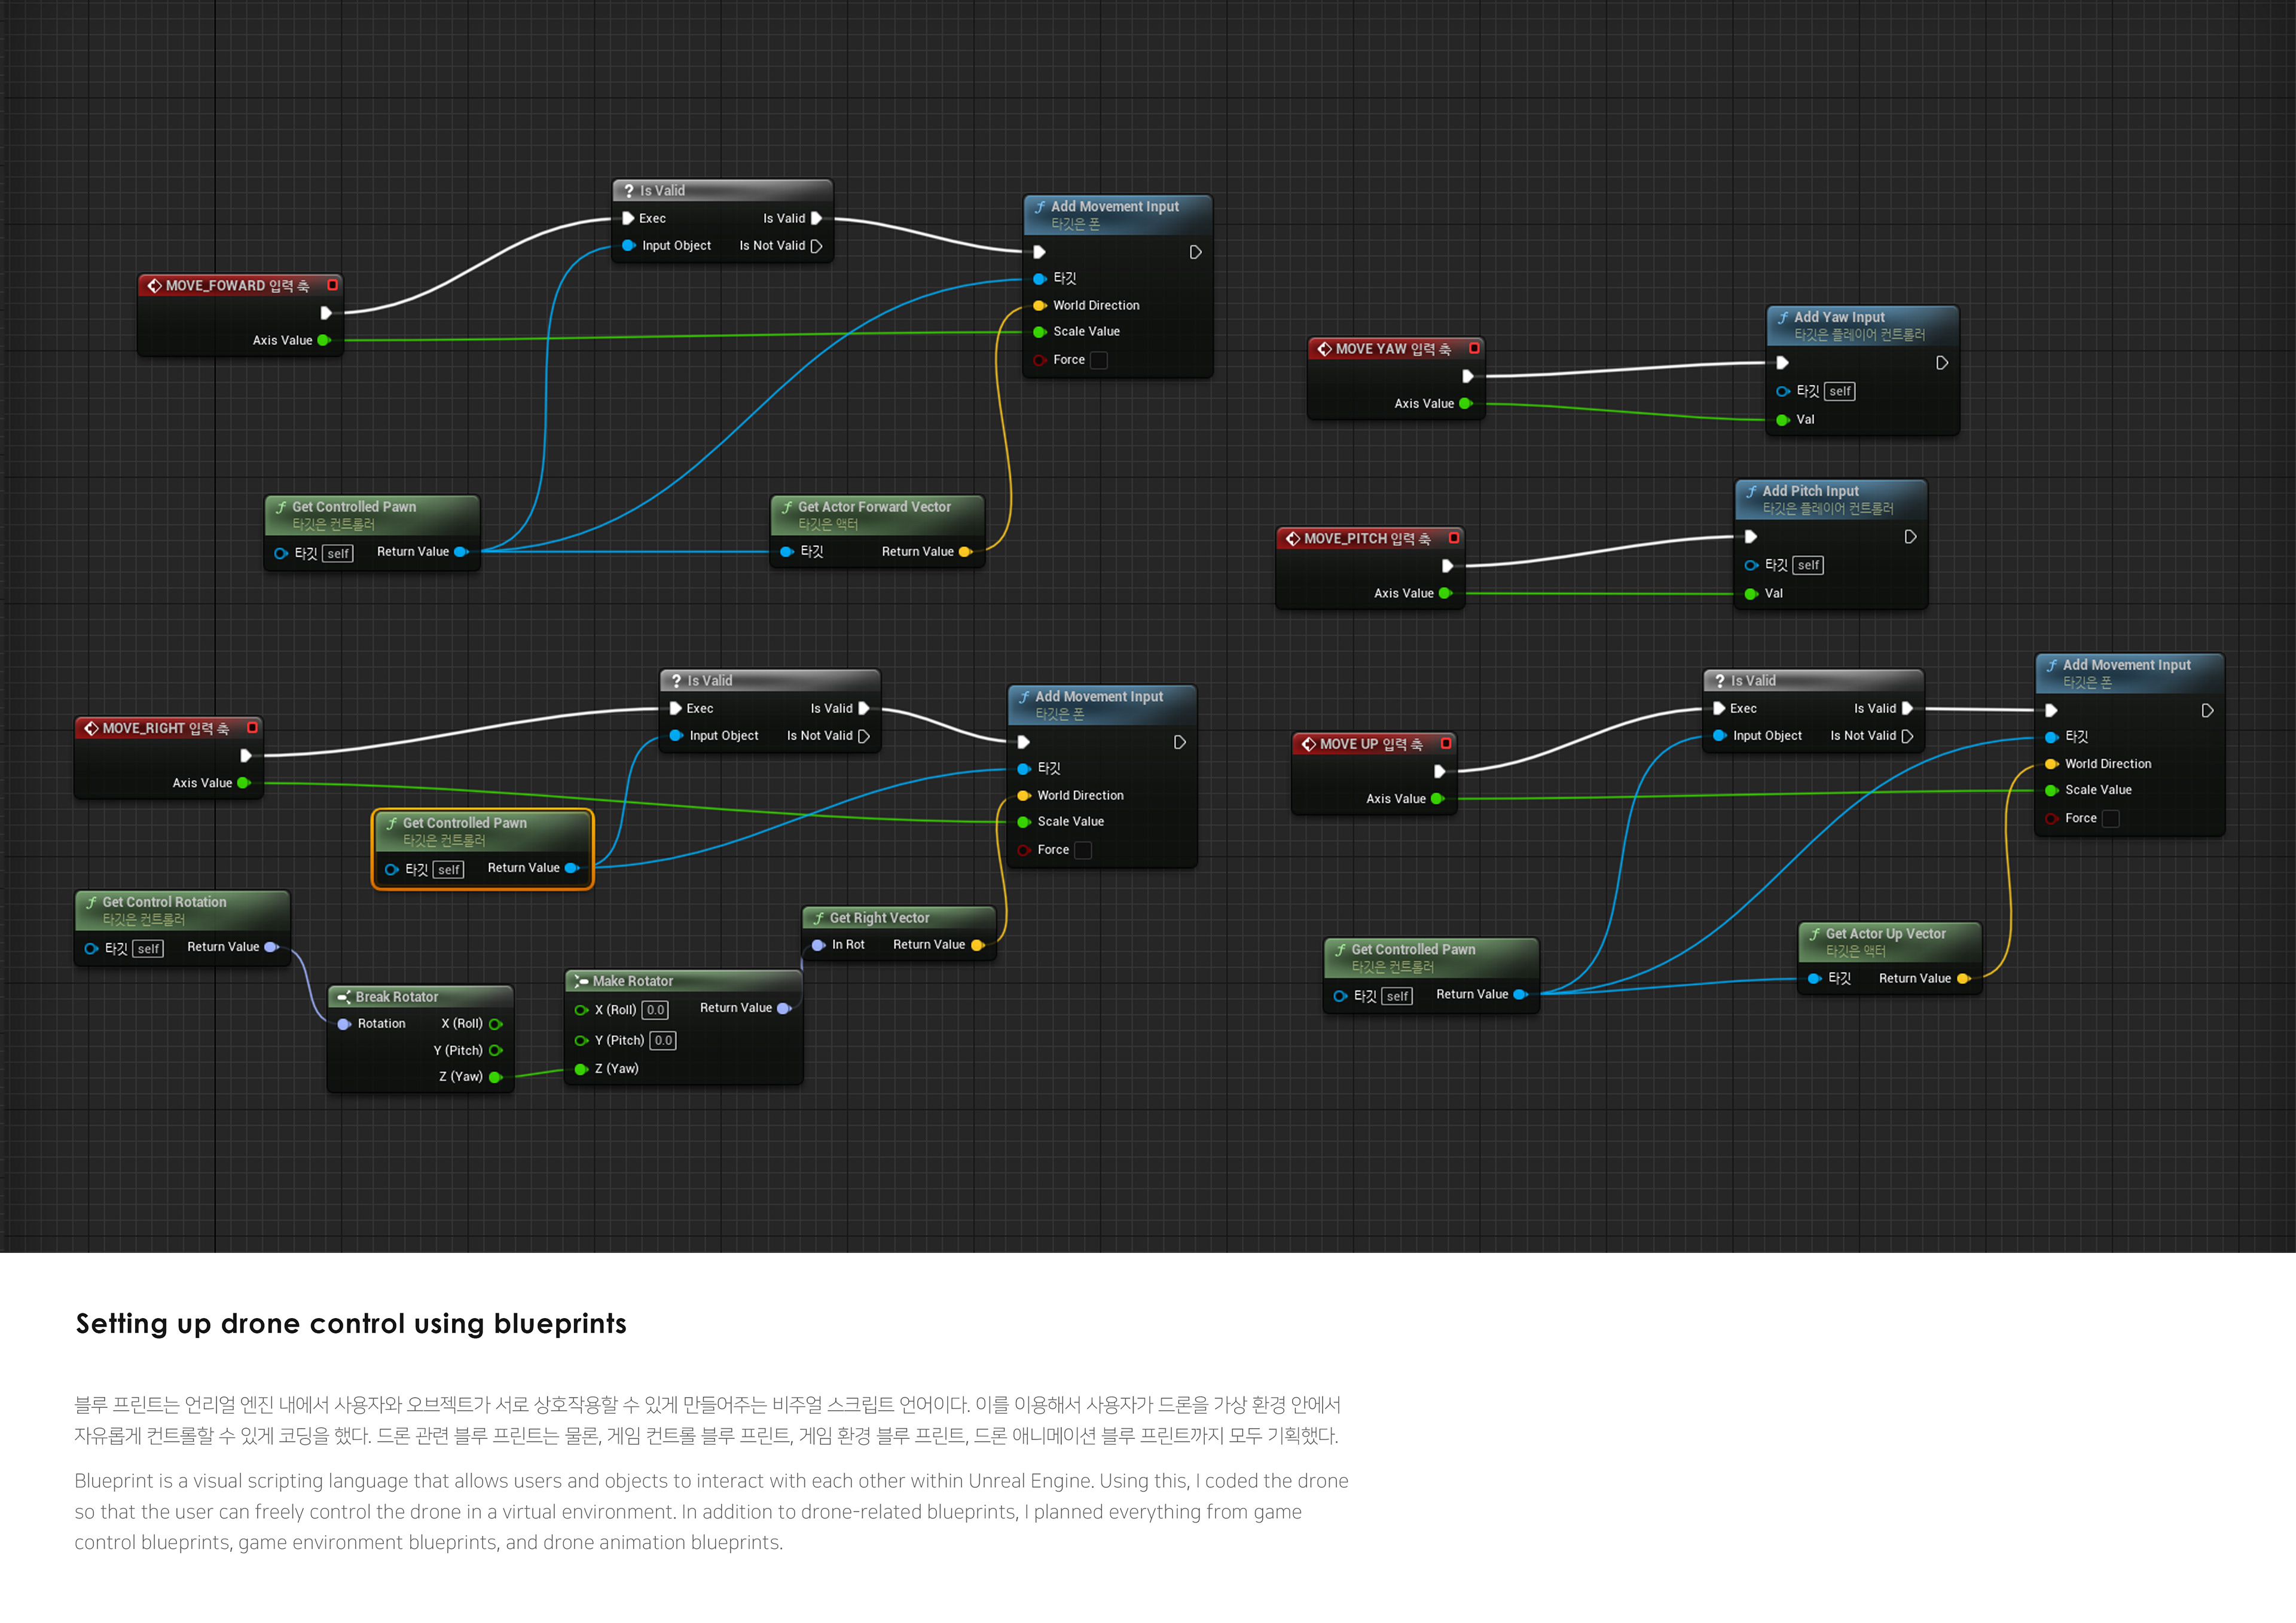The image size is (2296, 1623).
Task: Click the Return Value pin on the highlighted Get Controlled Pawn node
Action: tap(572, 868)
